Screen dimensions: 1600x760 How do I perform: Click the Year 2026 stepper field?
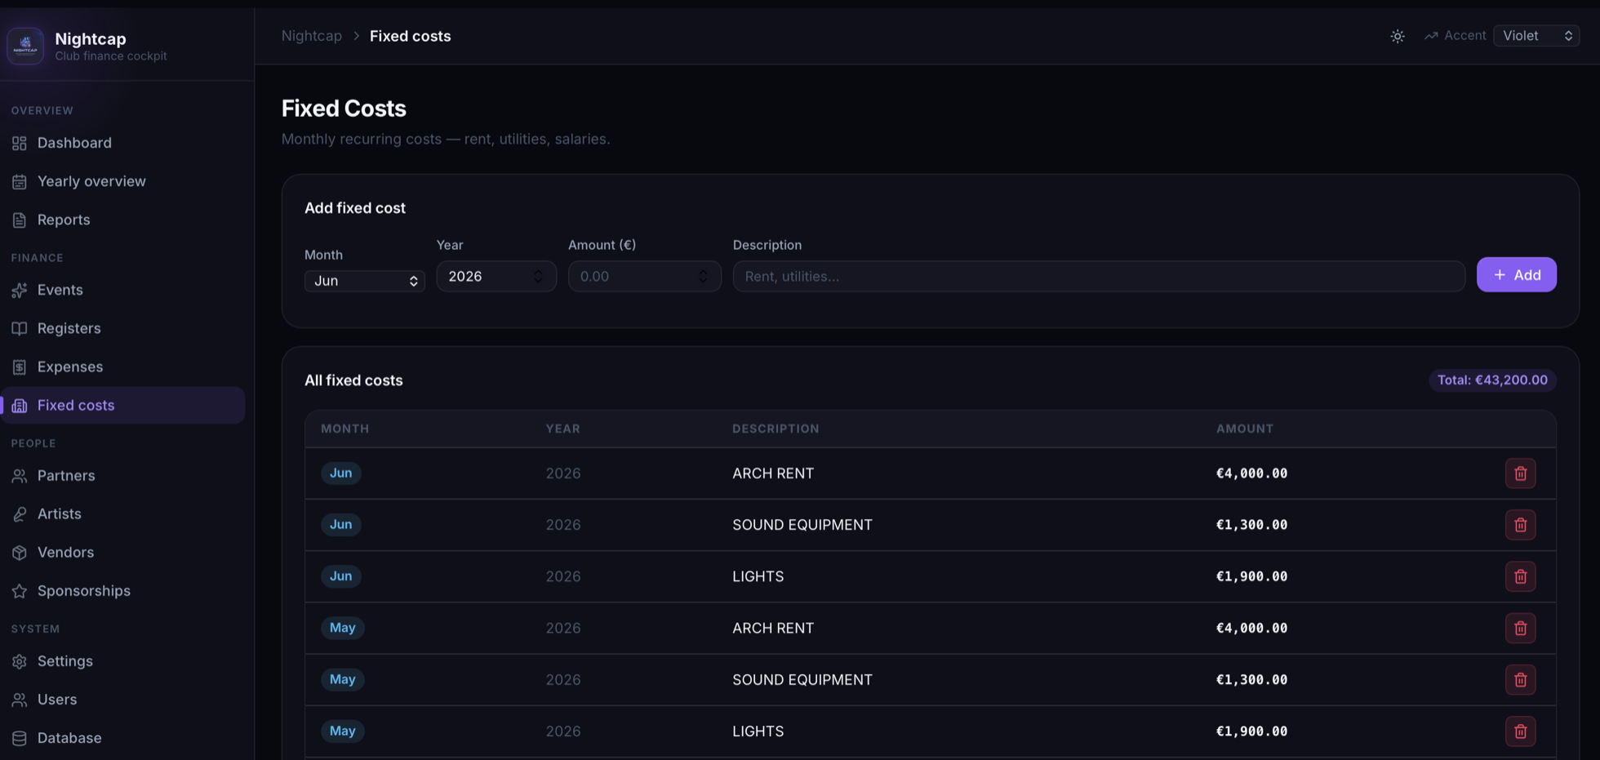pos(496,276)
